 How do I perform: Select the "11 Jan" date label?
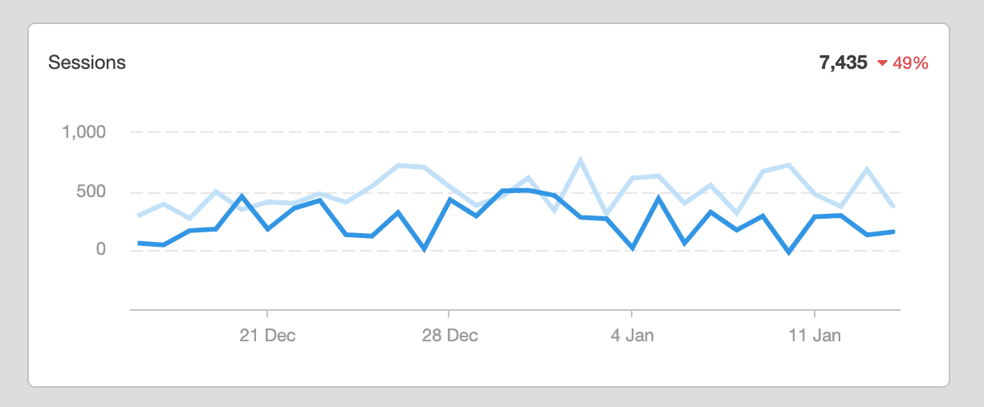click(815, 335)
